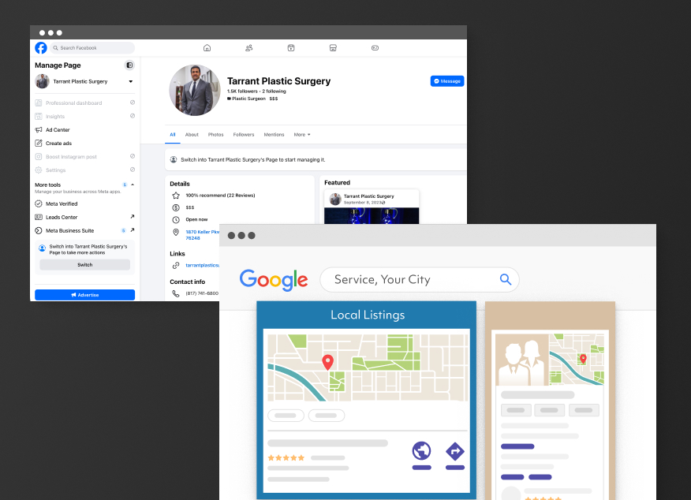
Task: Click the Plastic Surgeon category text
Action: tap(249, 99)
